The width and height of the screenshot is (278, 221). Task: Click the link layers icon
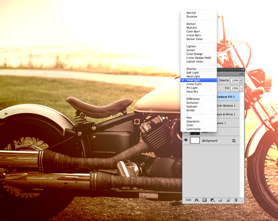188,200
